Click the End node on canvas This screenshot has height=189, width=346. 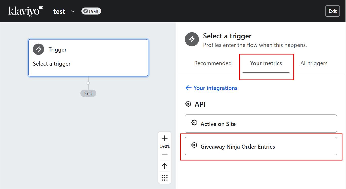88,93
